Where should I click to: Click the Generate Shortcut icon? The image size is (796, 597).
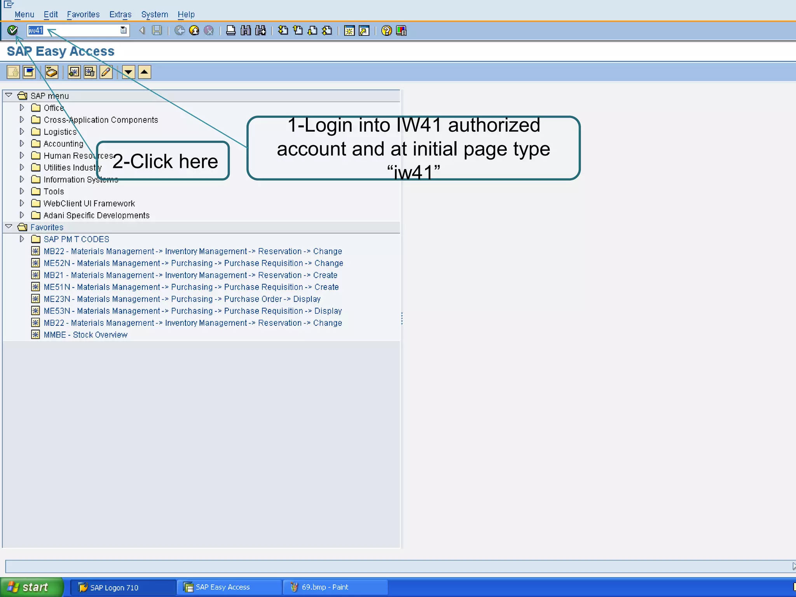364,30
